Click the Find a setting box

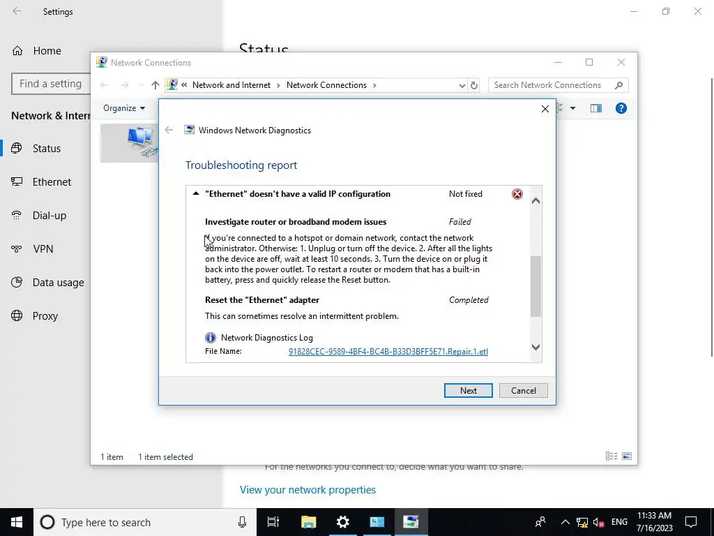pyautogui.click(x=51, y=84)
